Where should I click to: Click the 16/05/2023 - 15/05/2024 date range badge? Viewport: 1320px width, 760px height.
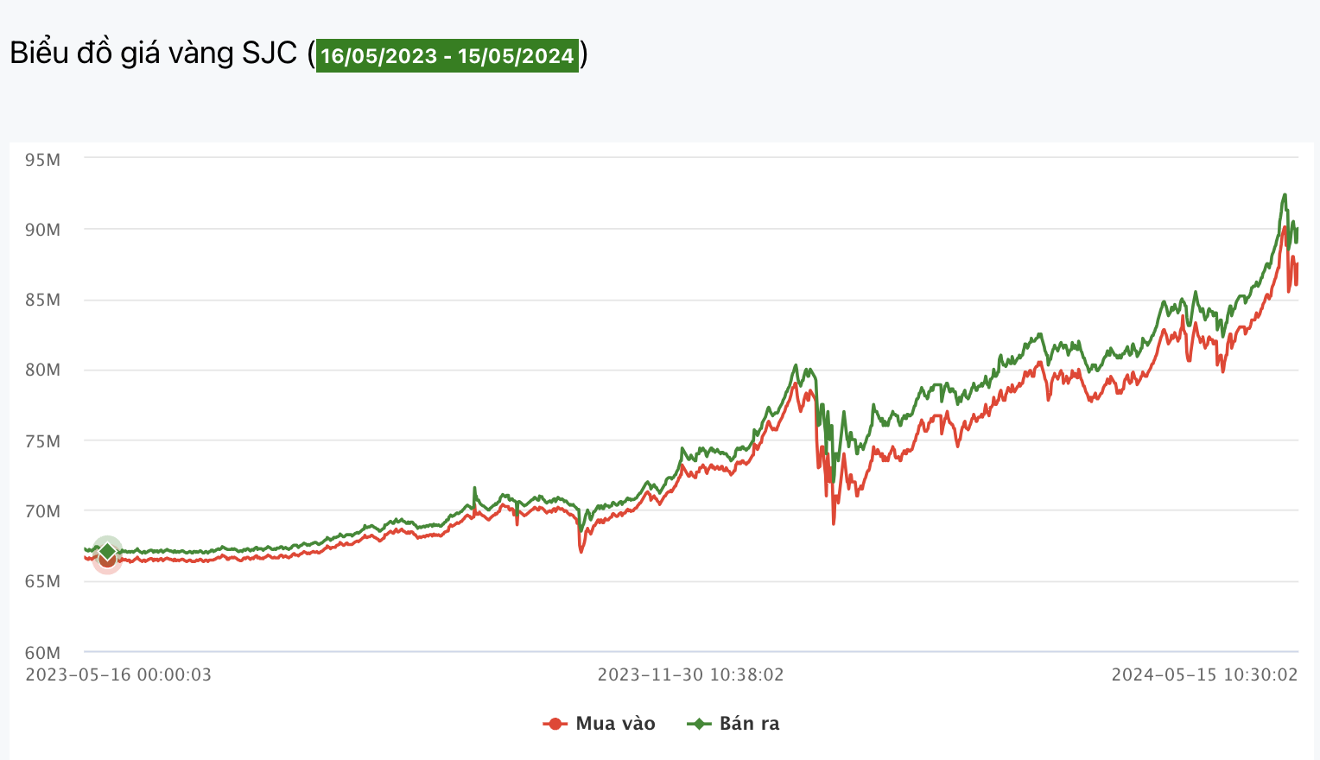pyautogui.click(x=447, y=56)
